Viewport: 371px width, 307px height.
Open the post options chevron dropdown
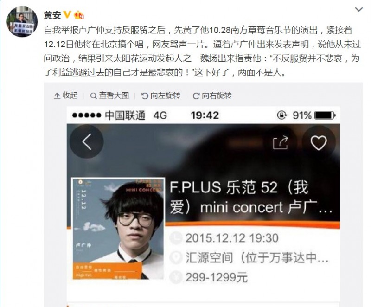pos(358,9)
